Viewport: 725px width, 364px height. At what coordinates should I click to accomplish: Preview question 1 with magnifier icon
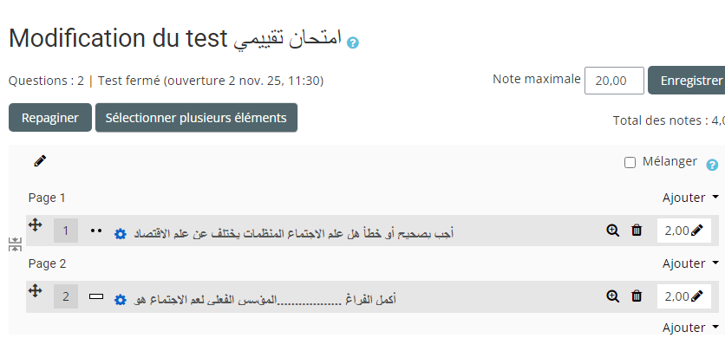point(613,231)
